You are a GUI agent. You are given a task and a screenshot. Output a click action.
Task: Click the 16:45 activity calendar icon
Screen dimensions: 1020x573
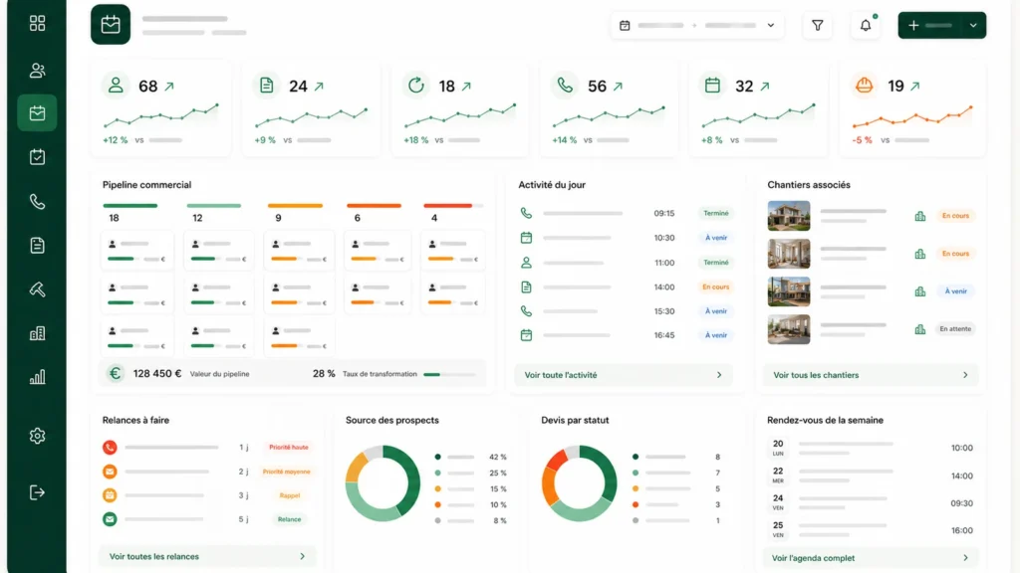click(526, 335)
